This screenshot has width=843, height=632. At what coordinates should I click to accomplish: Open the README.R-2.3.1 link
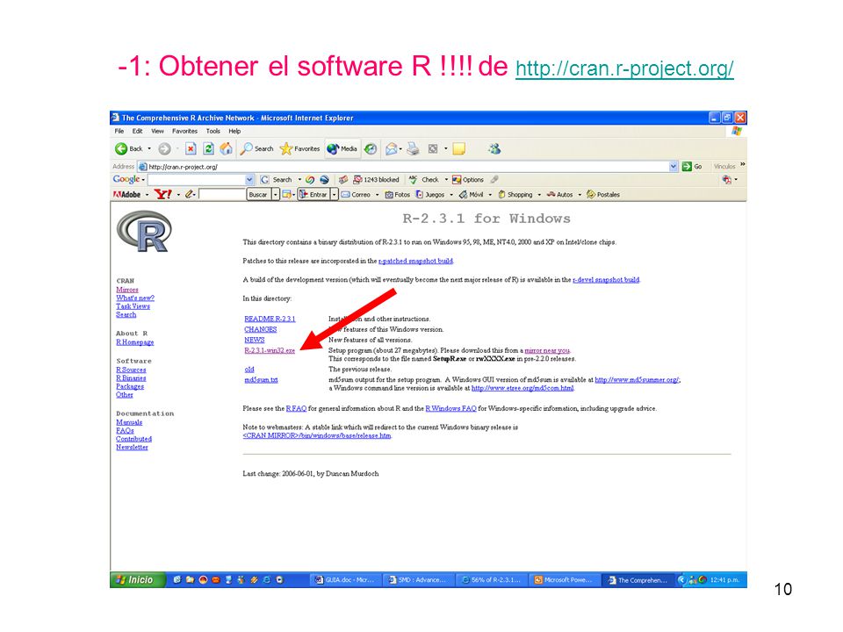270,319
